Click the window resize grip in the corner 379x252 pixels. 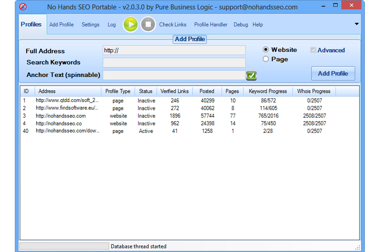point(358,248)
